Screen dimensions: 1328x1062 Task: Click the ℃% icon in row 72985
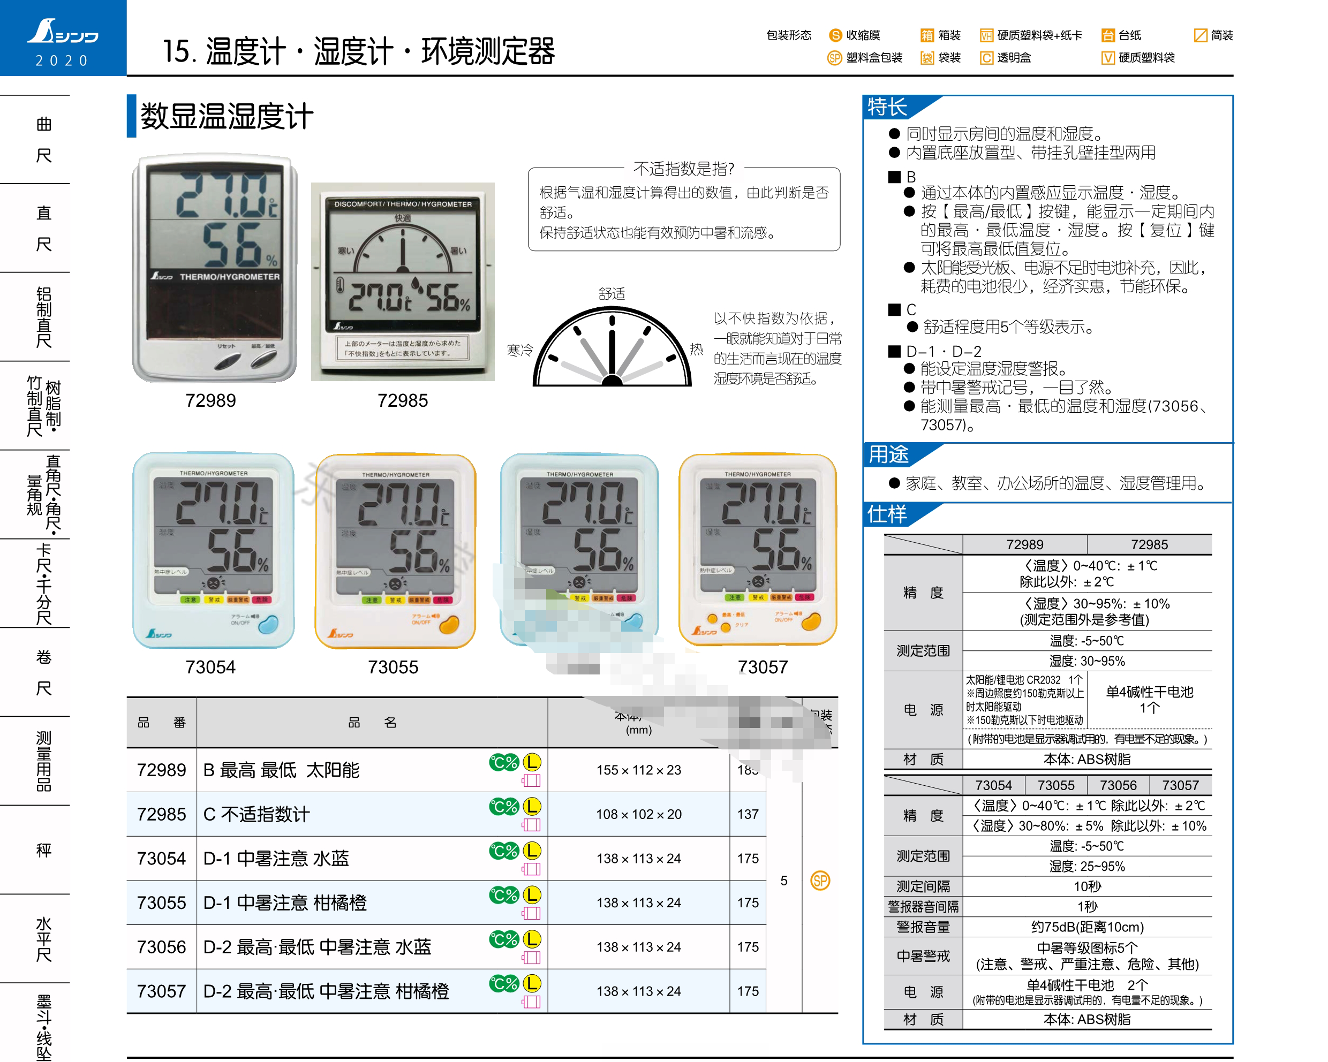click(x=504, y=807)
